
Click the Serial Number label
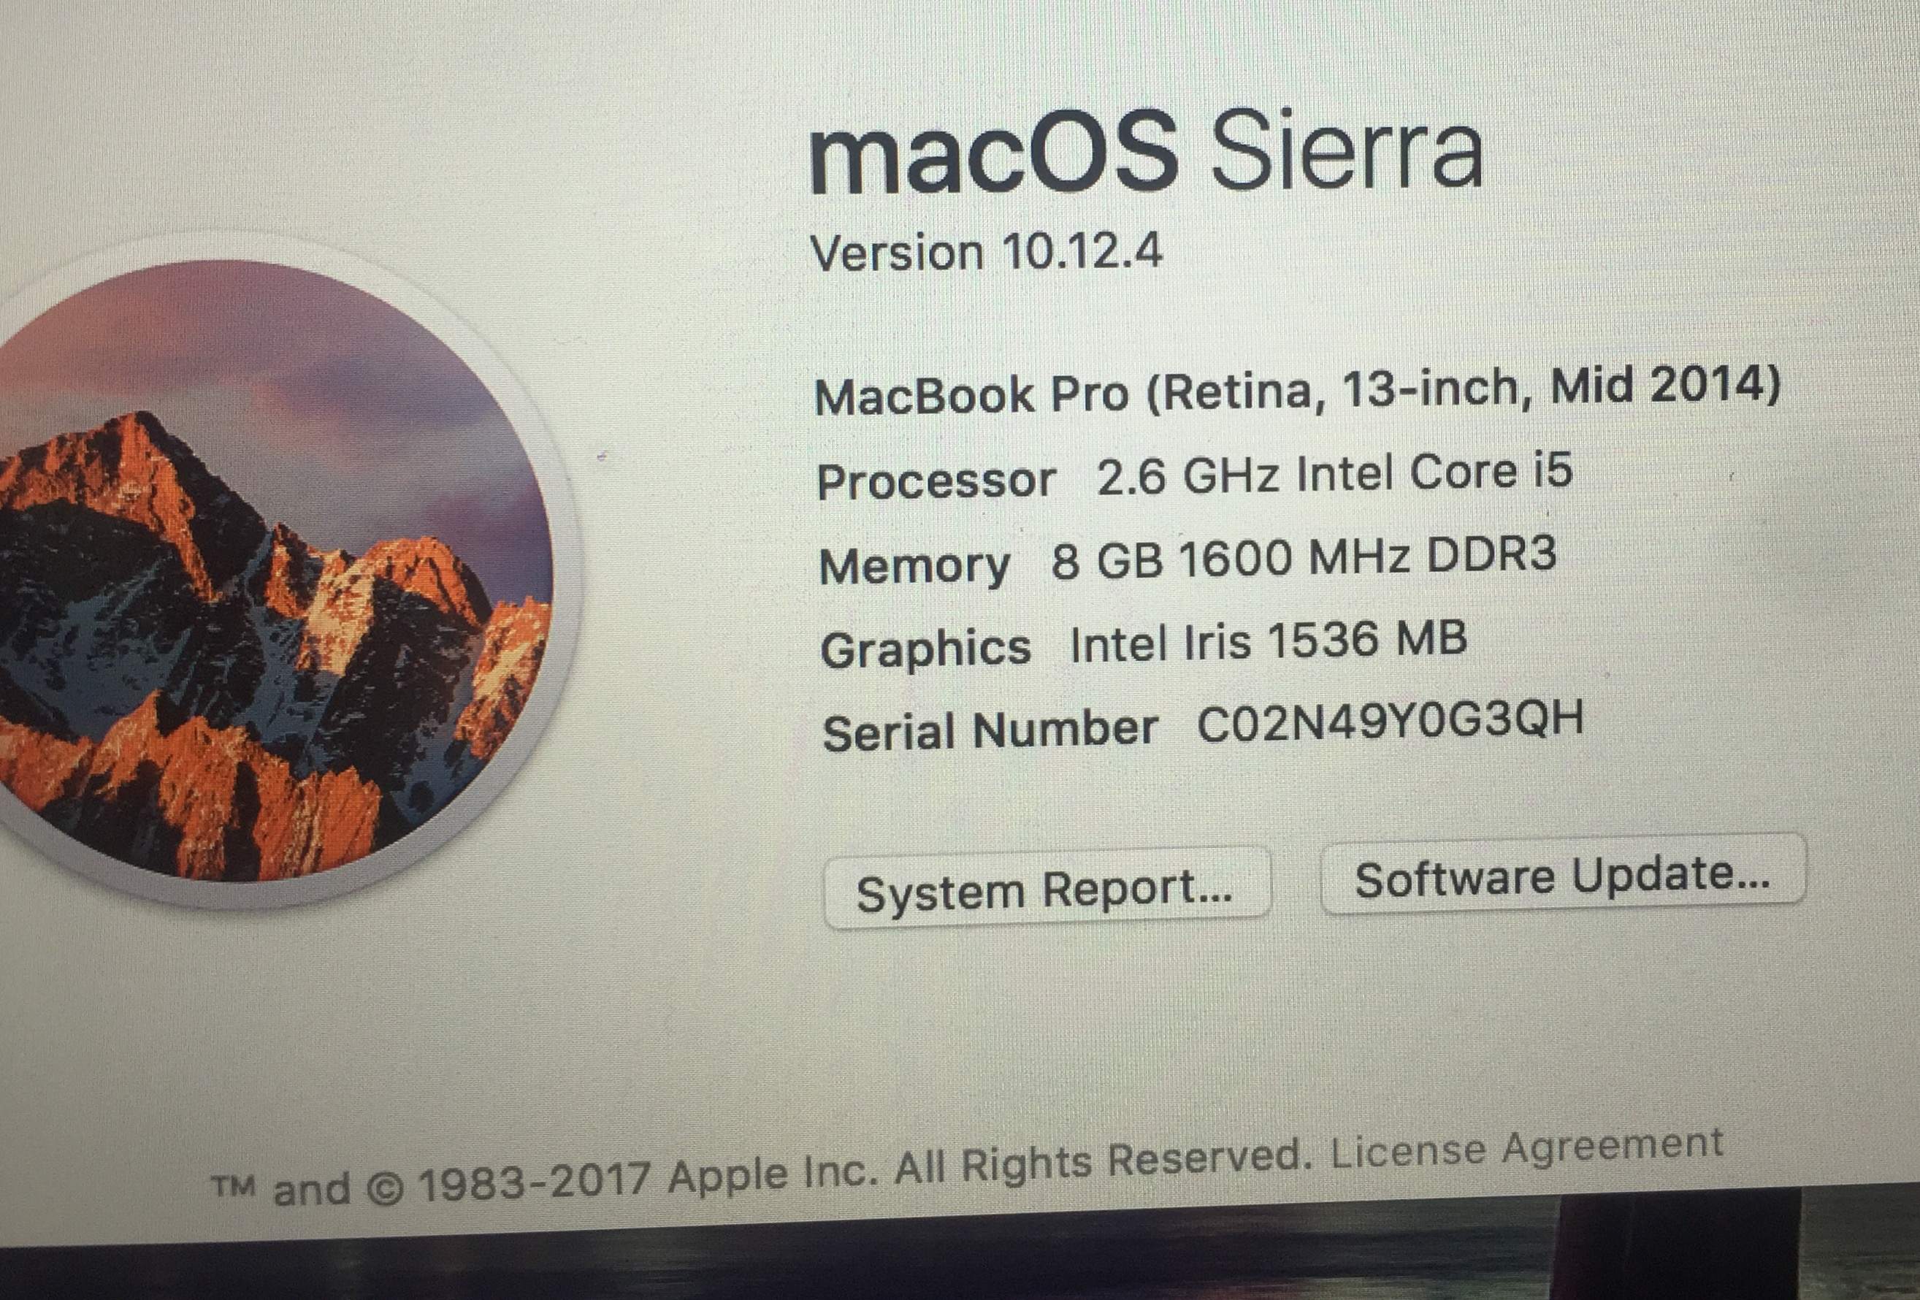click(x=990, y=731)
